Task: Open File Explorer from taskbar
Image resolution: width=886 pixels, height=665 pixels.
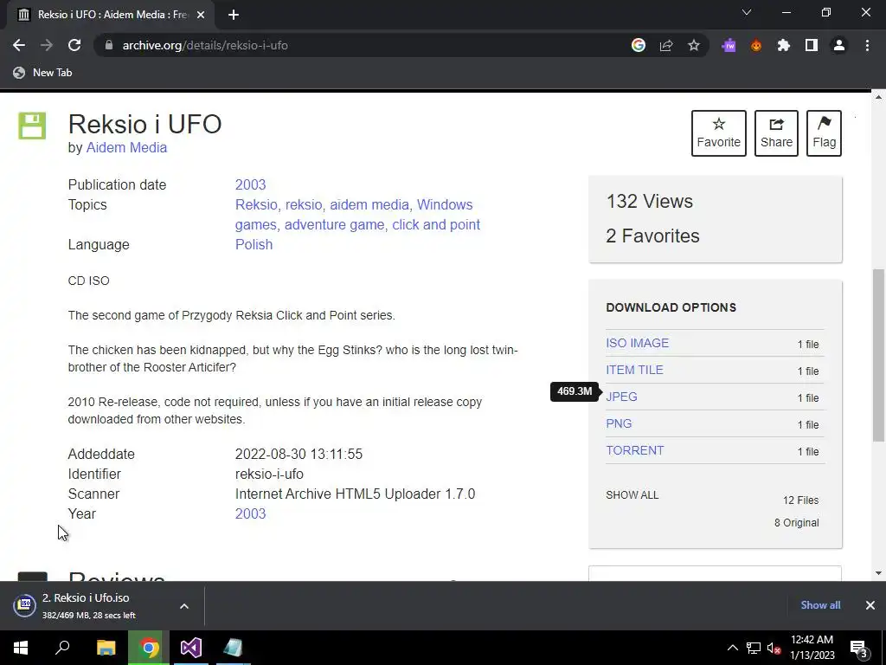Action: coord(106,648)
